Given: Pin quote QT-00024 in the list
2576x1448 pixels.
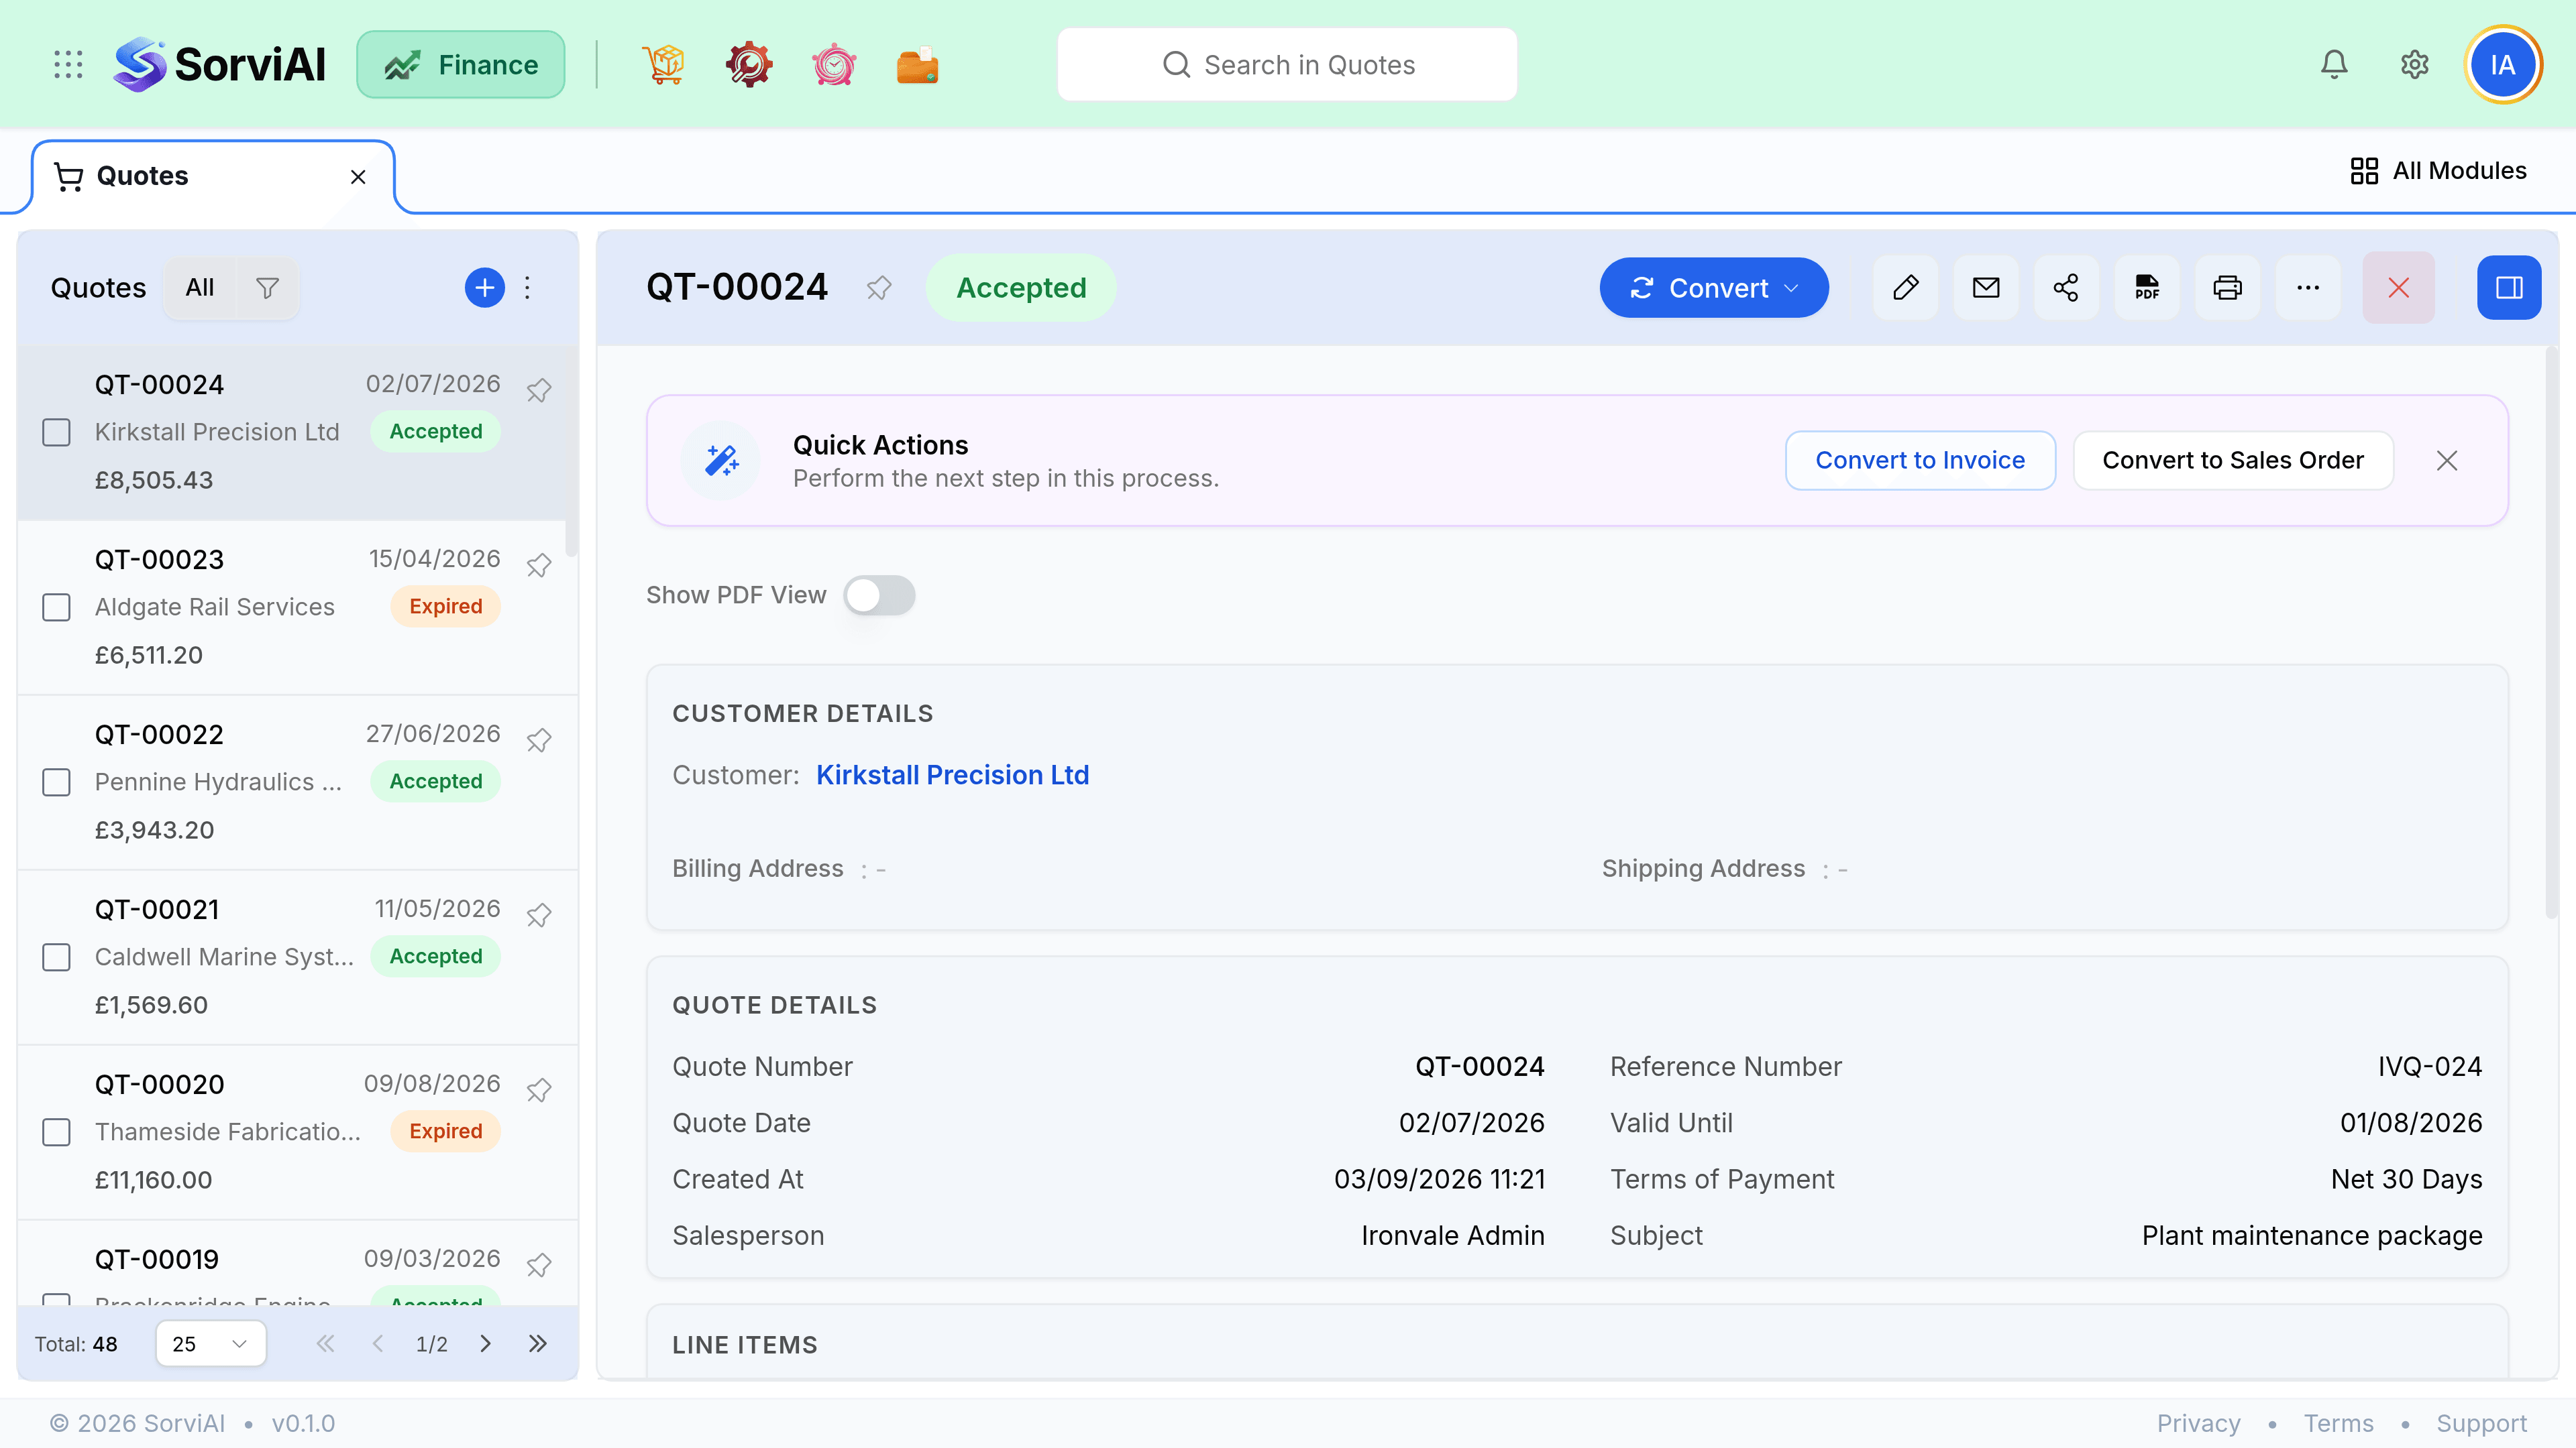Looking at the screenshot, I should [539, 389].
